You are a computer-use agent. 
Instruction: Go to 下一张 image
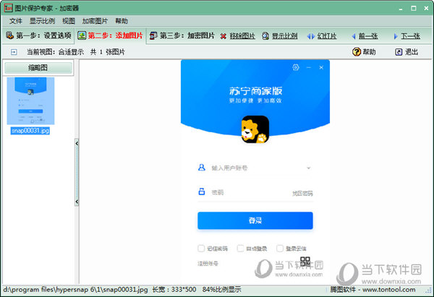411,36
